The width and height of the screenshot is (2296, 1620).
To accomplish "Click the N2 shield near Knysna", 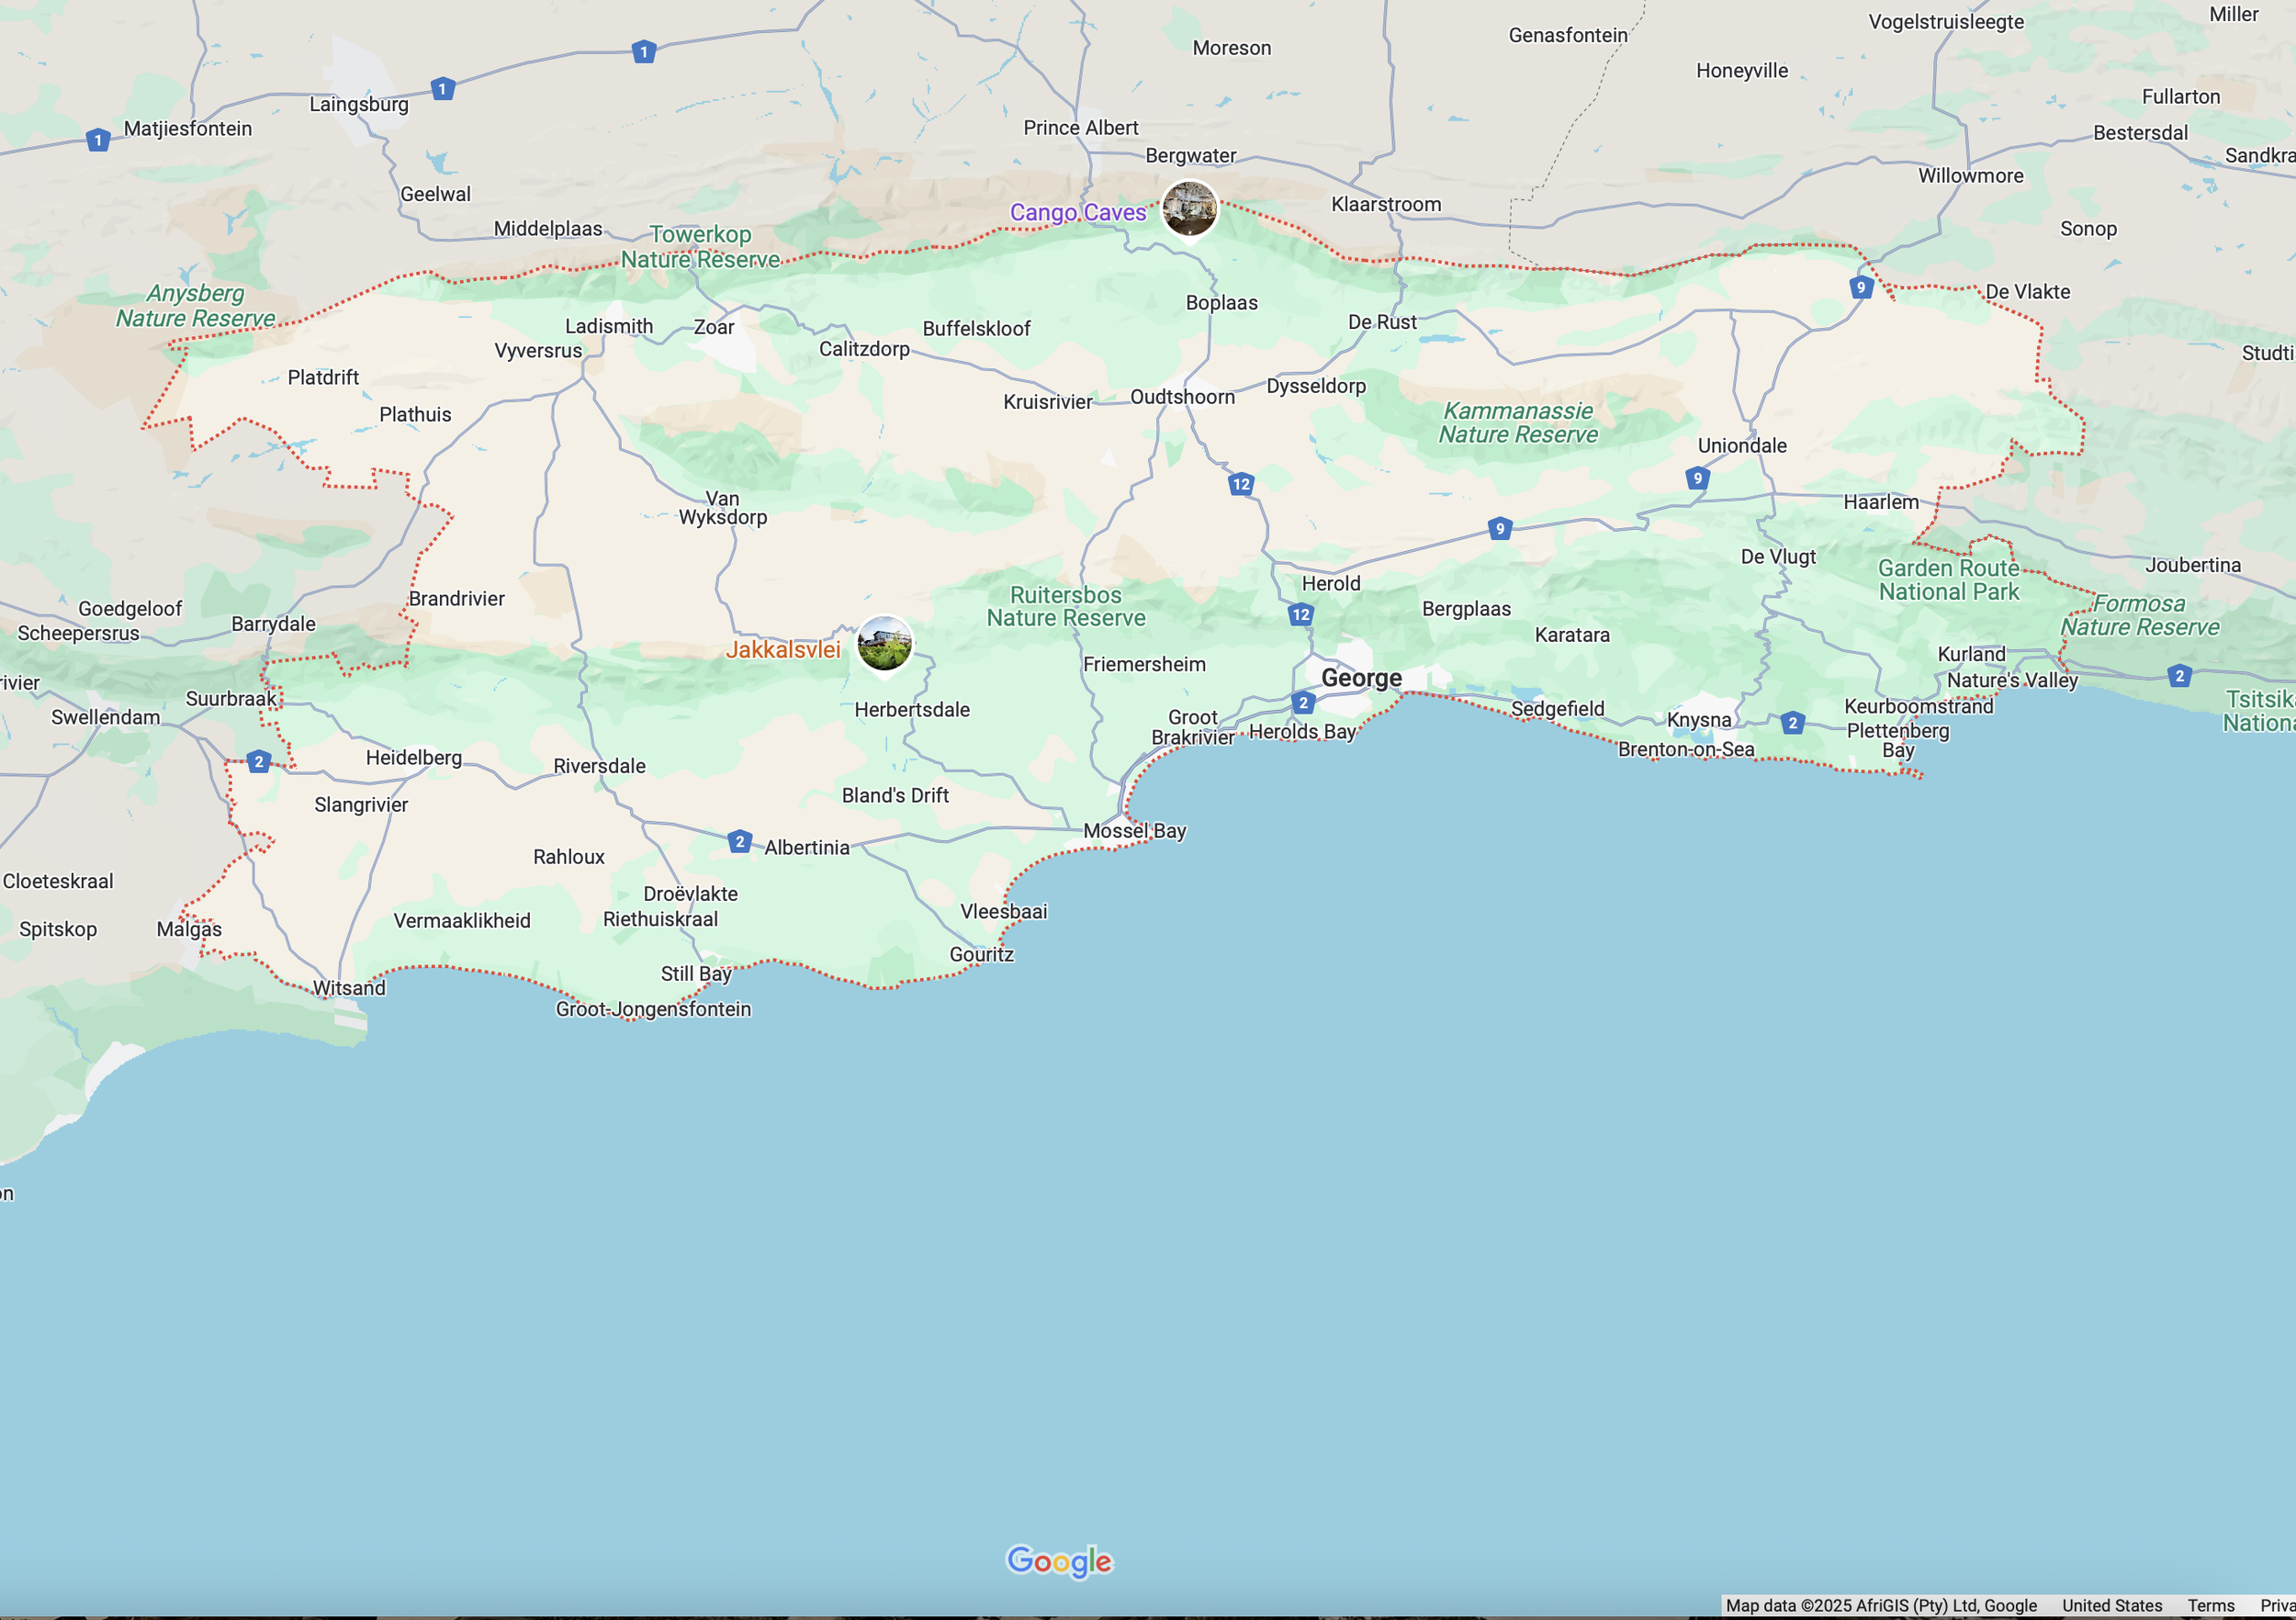I will 1792,722.
